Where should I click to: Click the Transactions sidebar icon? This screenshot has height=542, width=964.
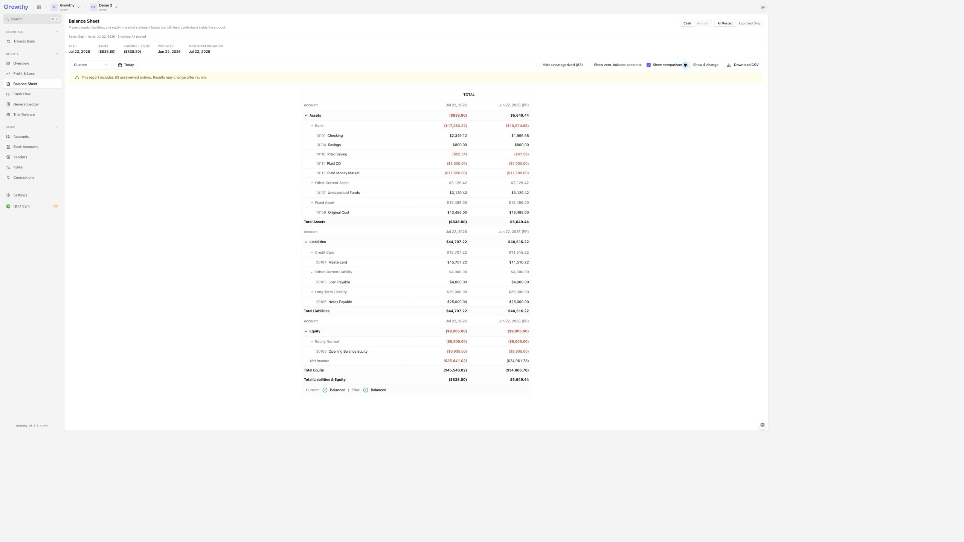(x=8, y=41)
